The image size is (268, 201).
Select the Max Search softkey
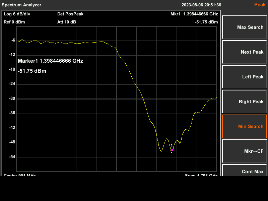click(x=245, y=27)
